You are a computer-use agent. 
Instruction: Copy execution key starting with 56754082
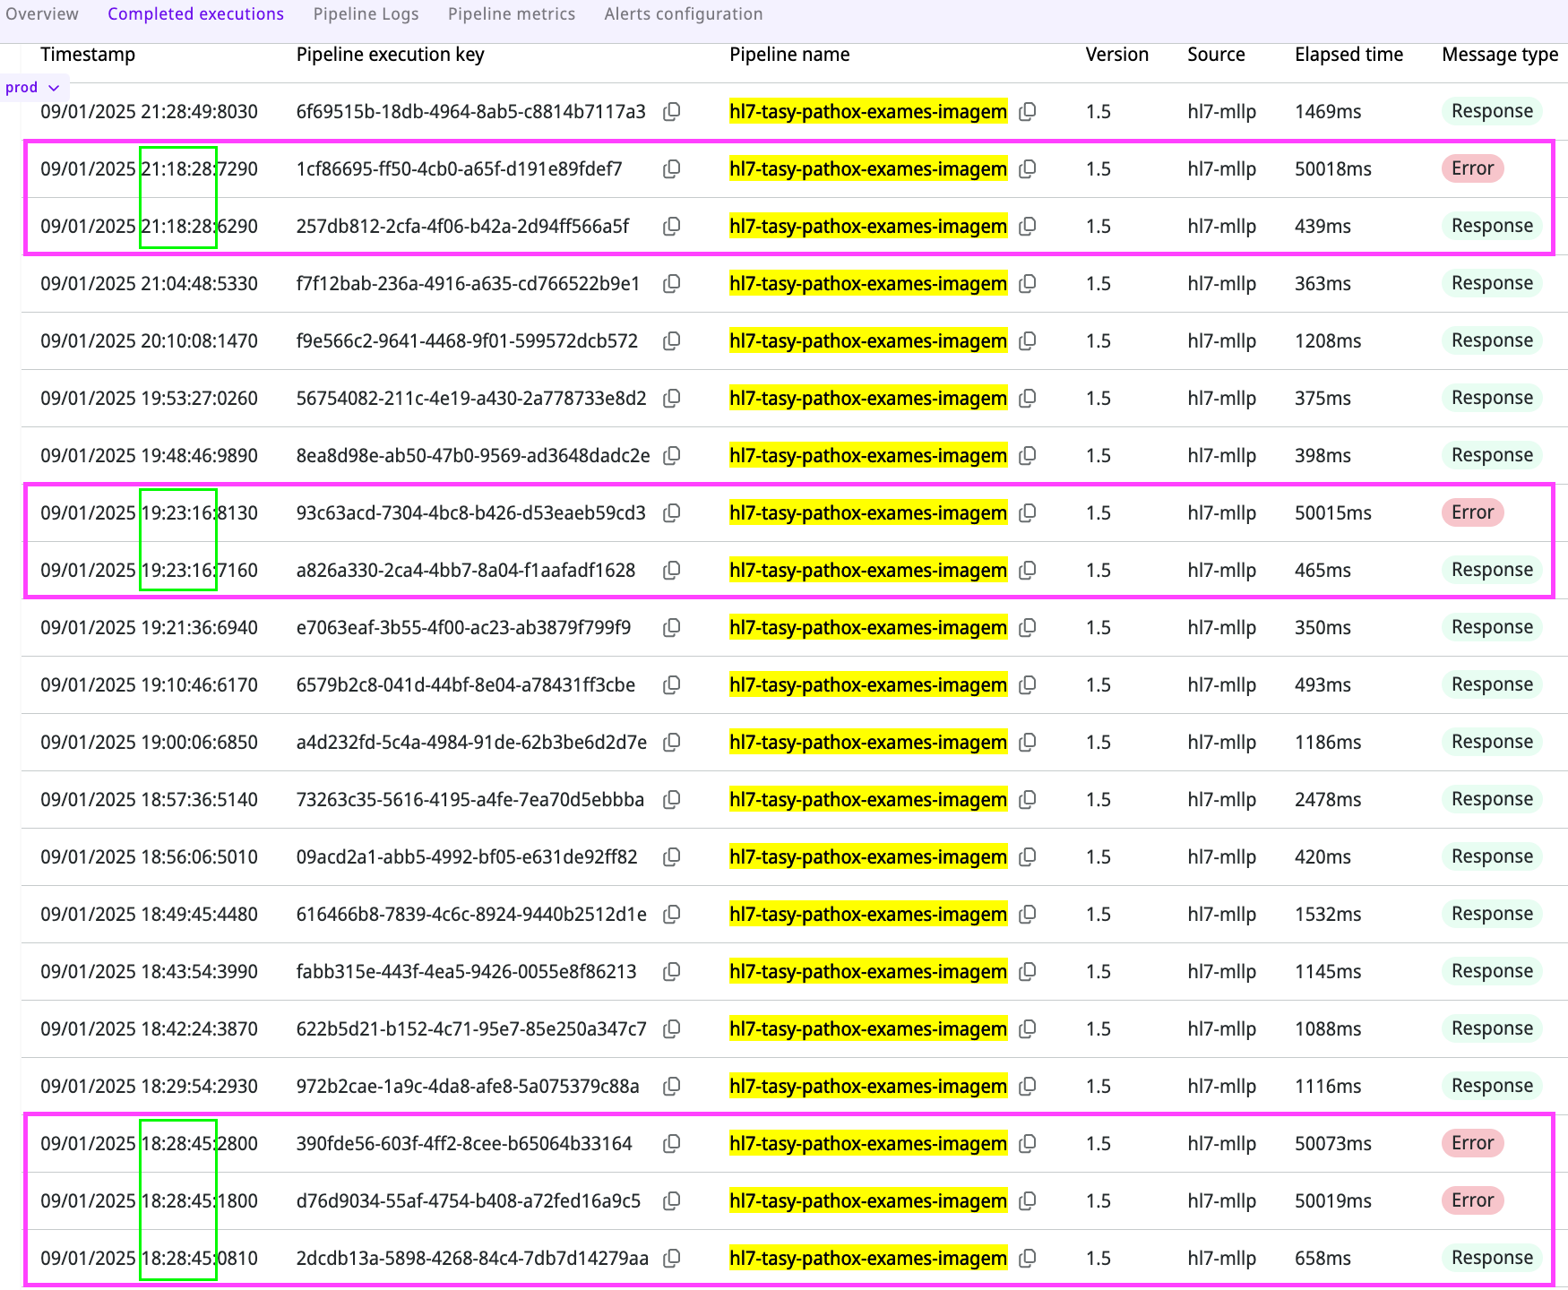(671, 399)
